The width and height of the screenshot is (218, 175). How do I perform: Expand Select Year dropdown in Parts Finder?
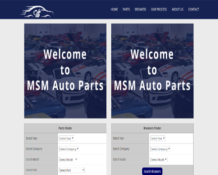pyautogui.click(x=67, y=138)
